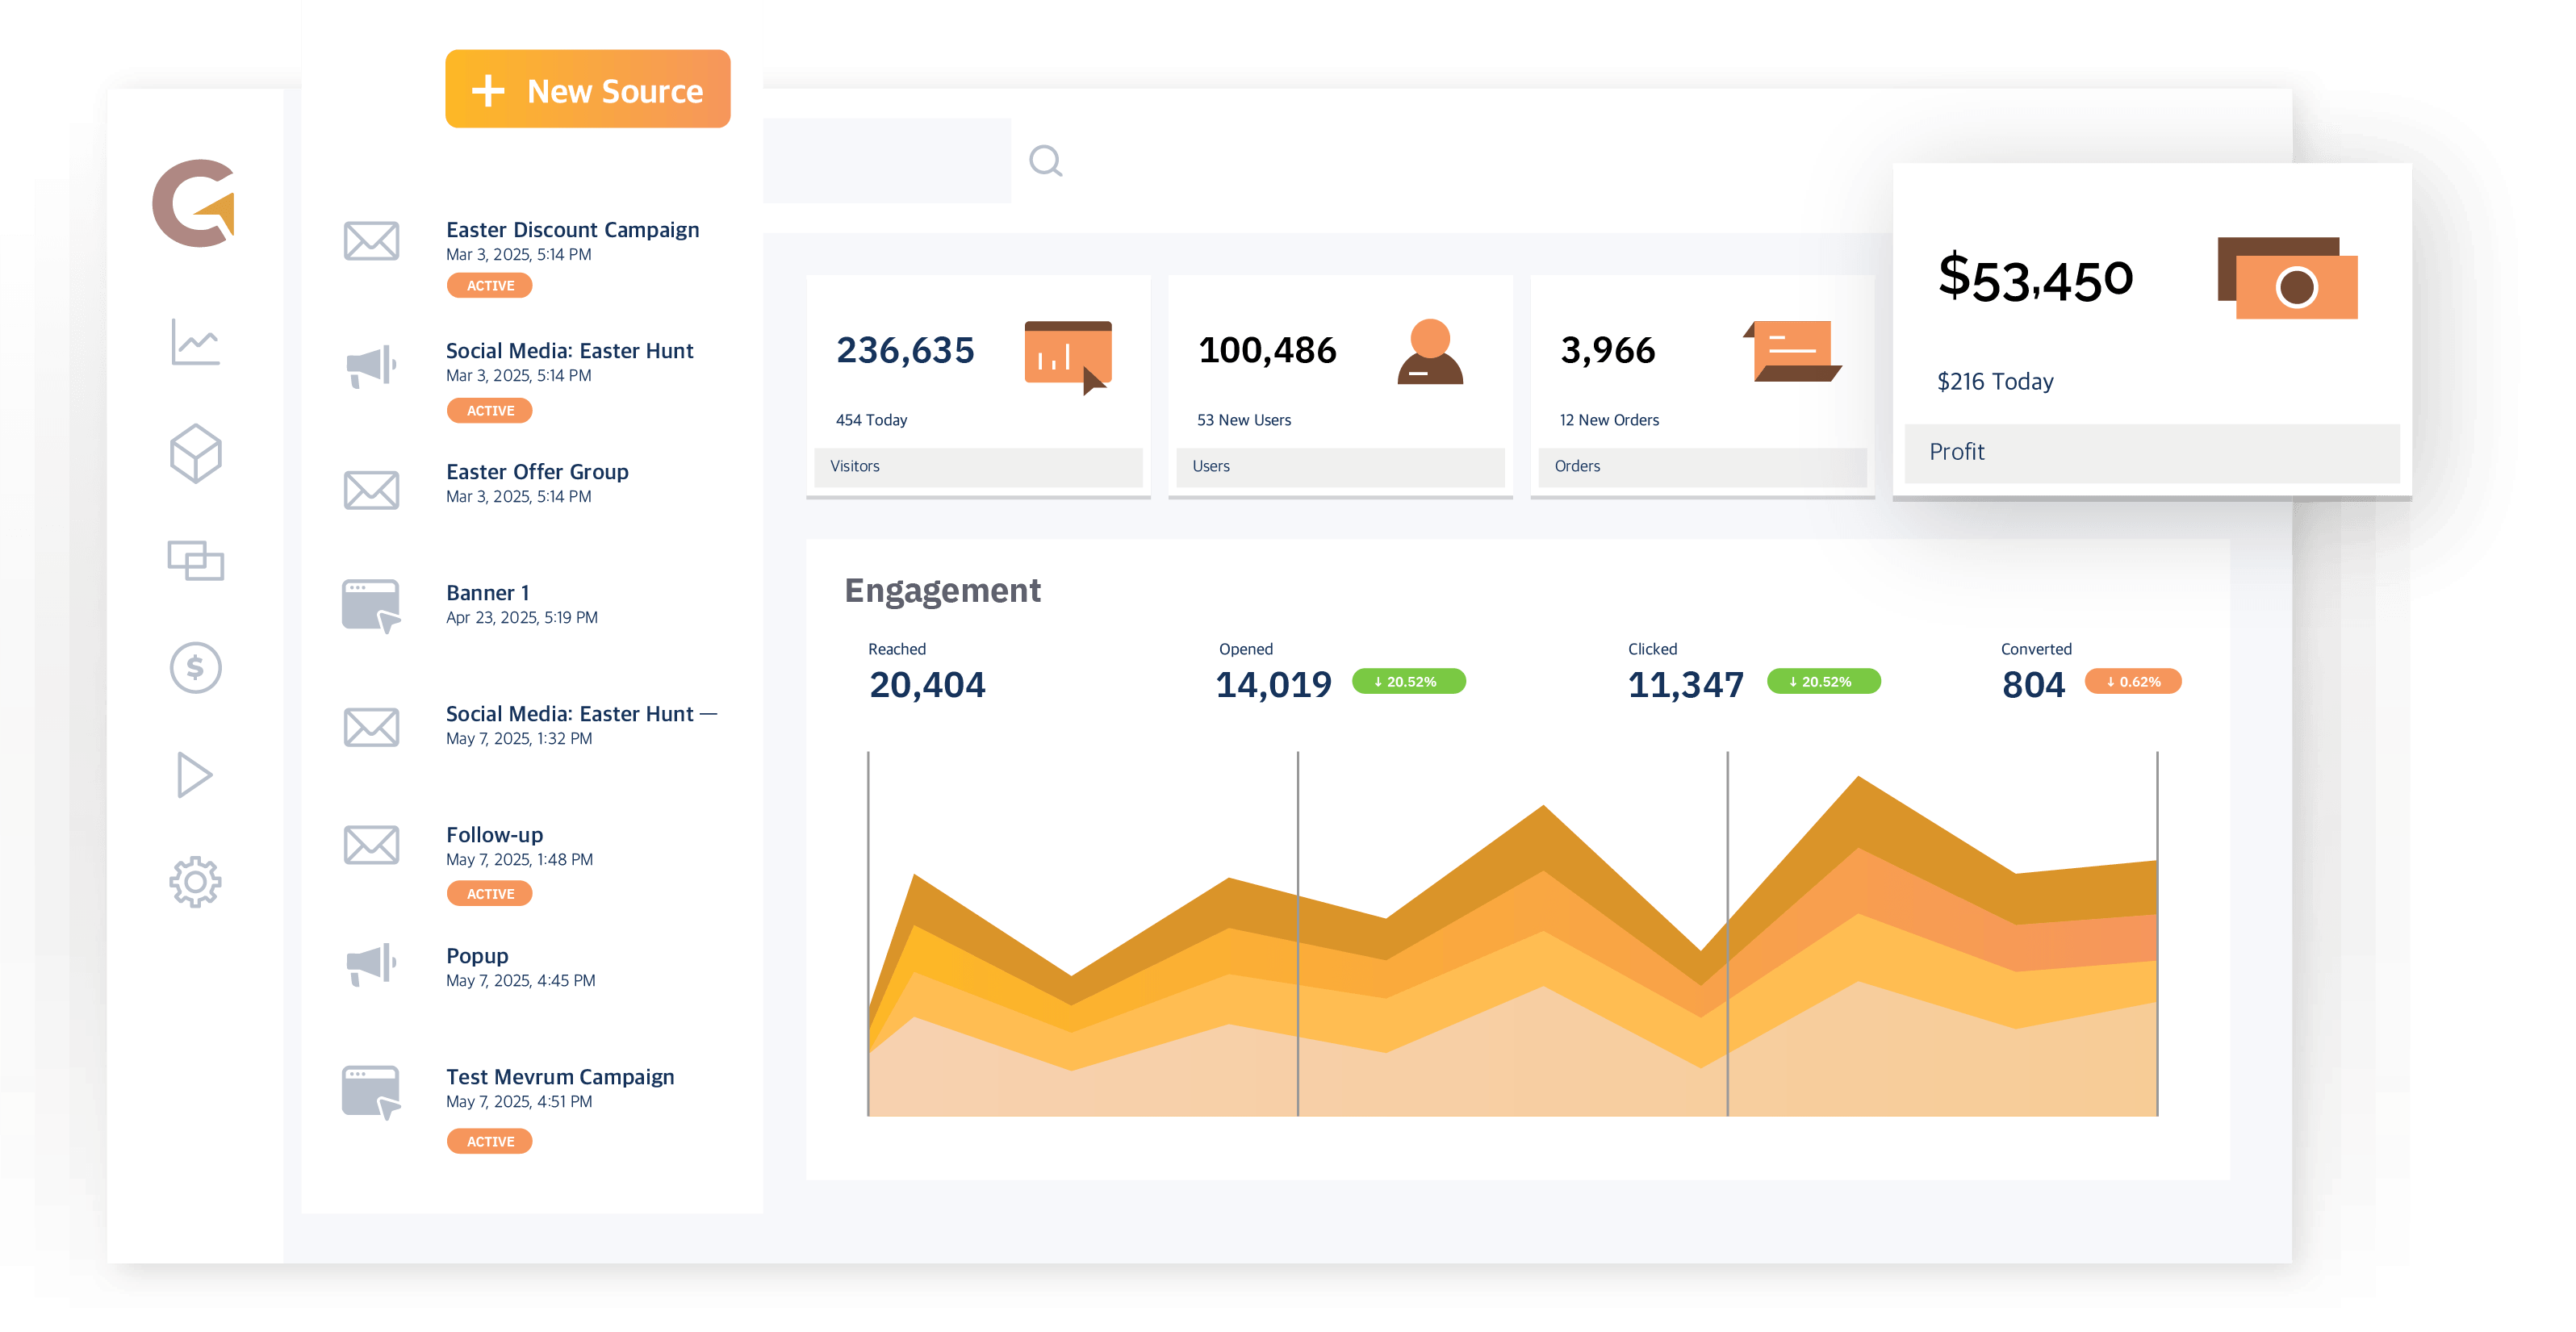Click orange 0.62% badge beside Converted
The width and height of the screenshot is (2576, 1332).
click(x=2133, y=682)
